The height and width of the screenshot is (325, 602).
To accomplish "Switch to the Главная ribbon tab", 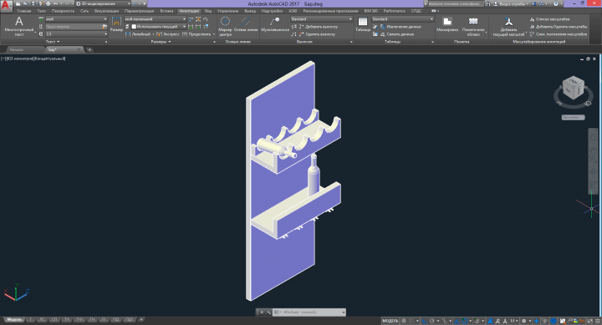I will click(24, 11).
